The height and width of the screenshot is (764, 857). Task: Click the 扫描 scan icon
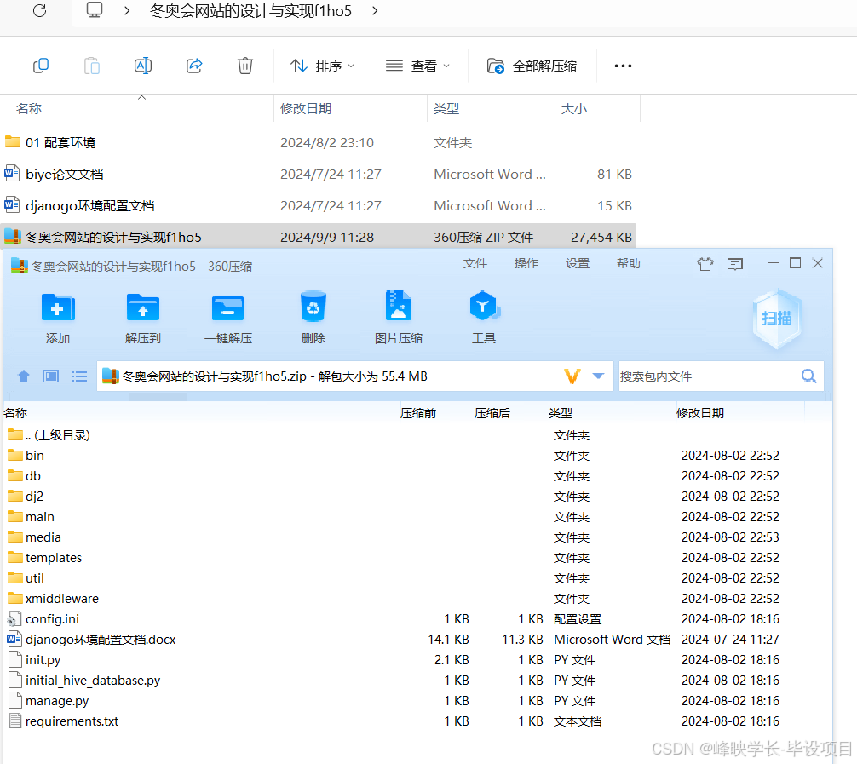776,319
